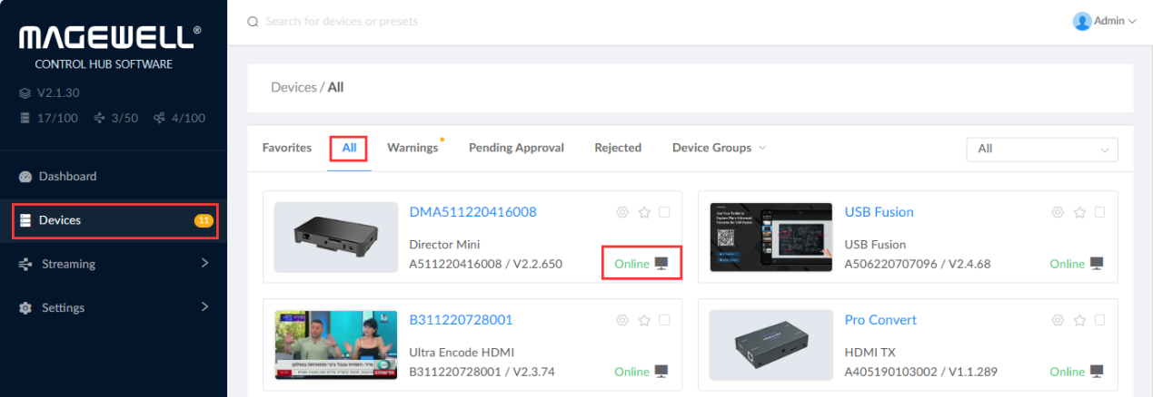Open settings gear for Pro Convert device
Screen dimensions: 1153x397
click(1058, 320)
